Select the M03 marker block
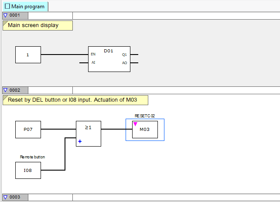This screenshot has height=202, width=280. pyautogui.click(x=145, y=130)
